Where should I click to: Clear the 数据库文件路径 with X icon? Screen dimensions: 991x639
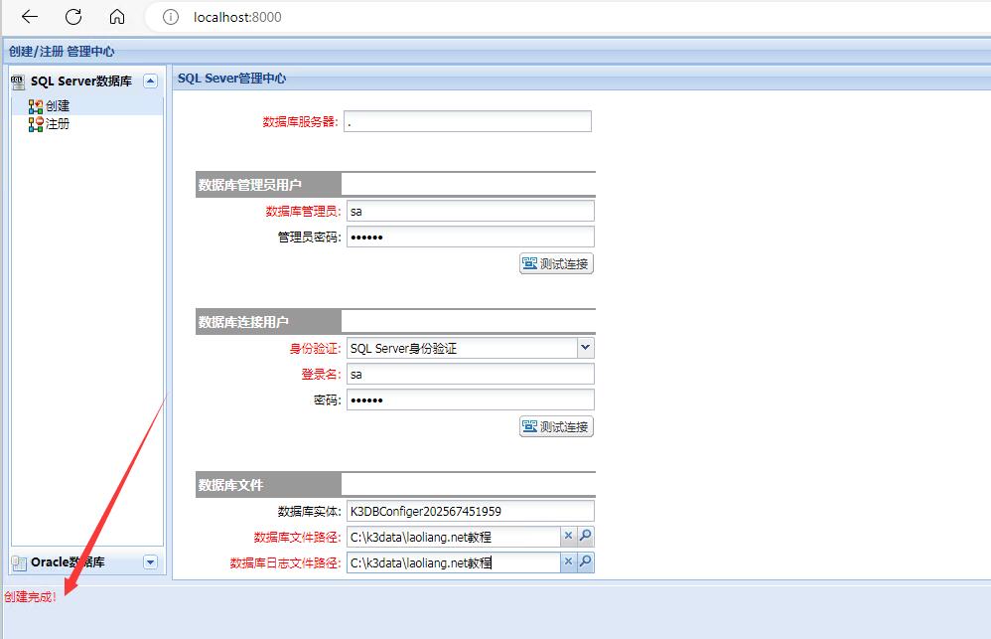point(568,537)
